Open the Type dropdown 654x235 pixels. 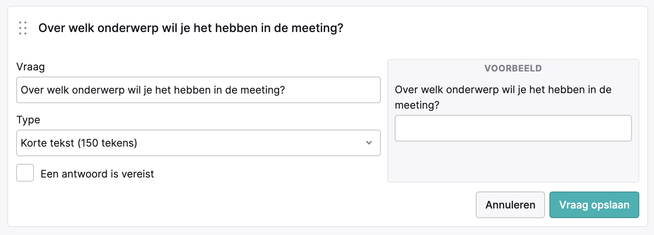tap(198, 143)
